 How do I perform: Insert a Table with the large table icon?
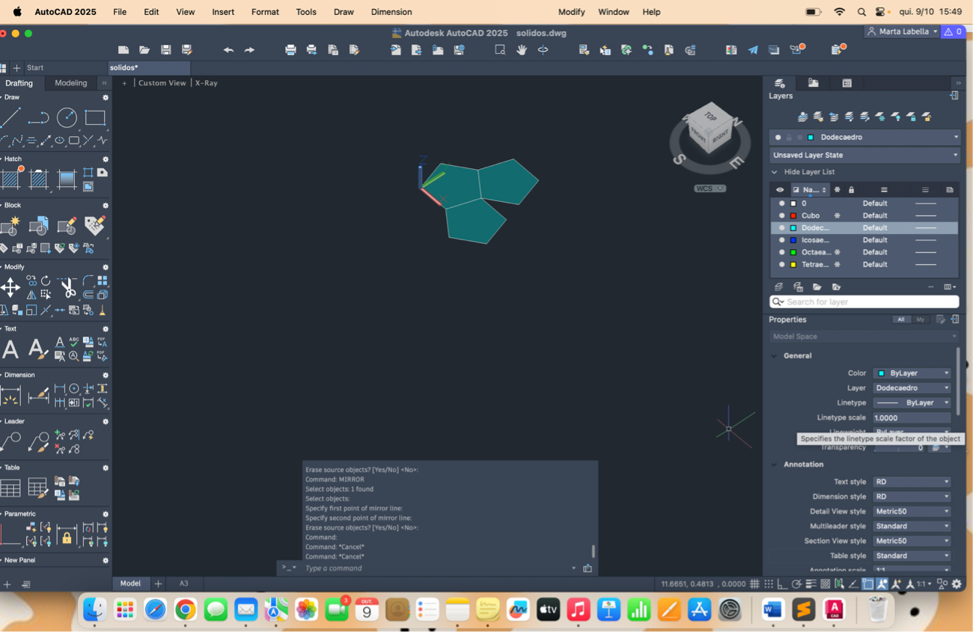tap(10, 489)
